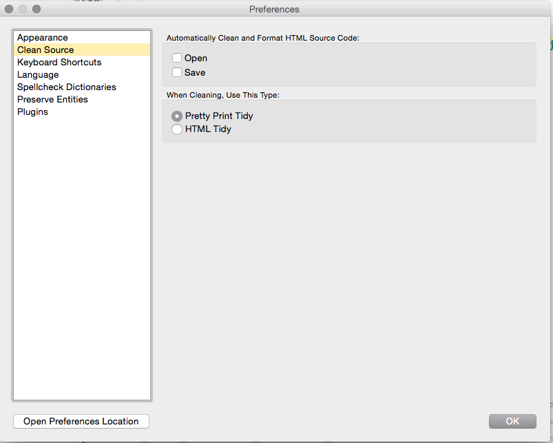Click the 'When Cleaning, Use This Type' label
Viewport: 553px width, 443px height.
pos(233,94)
